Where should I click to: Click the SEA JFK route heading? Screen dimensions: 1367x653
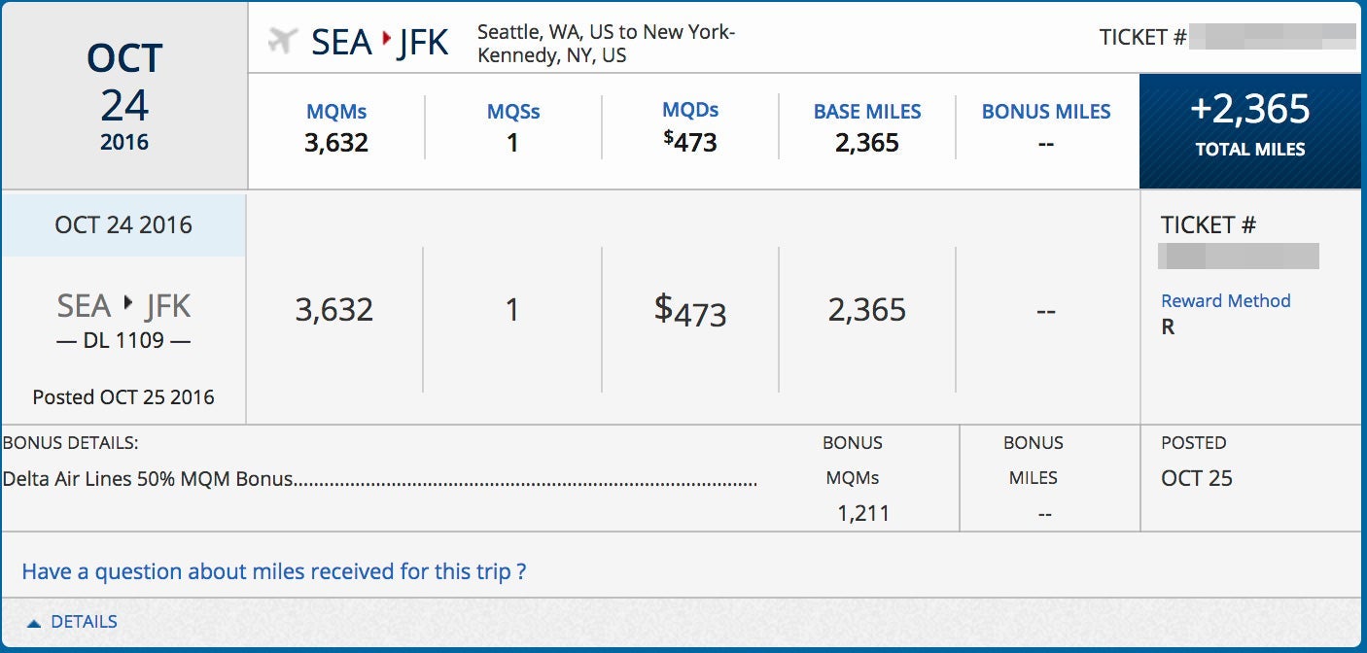click(x=380, y=42)
